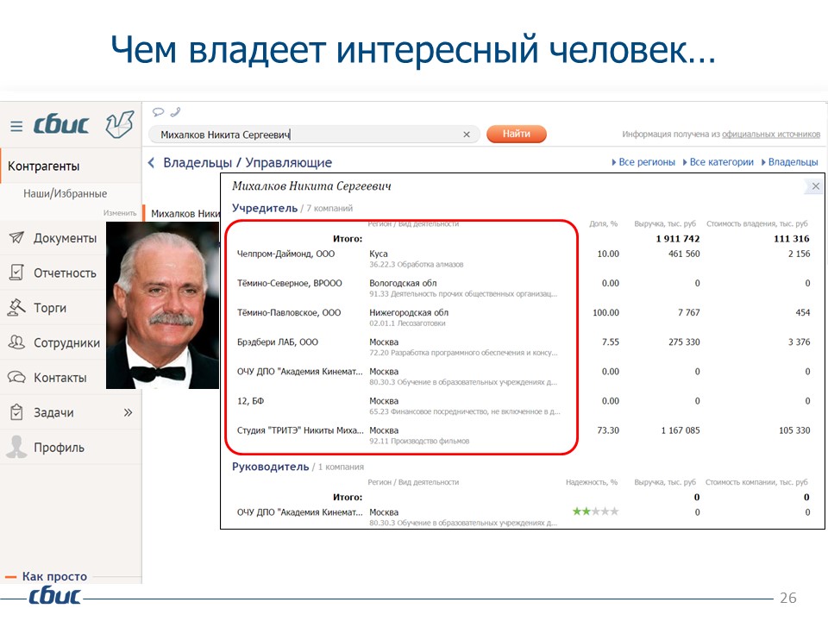Expand the Задачи submenu double arrow
This screenshot has width=828, height=621.
tap(128, 412)
